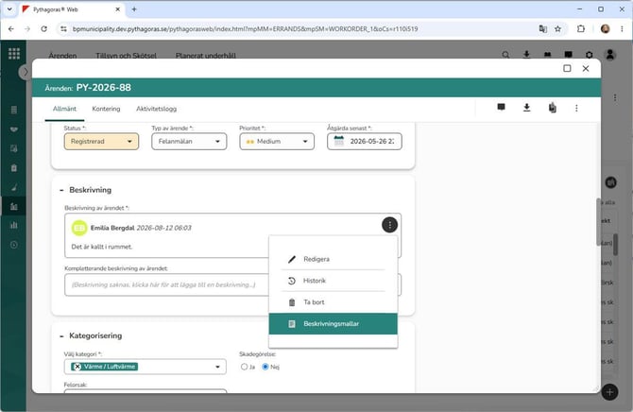Select the Nej radio button for Skadegörelse
633x412 pixels.
tap(265, 367)
